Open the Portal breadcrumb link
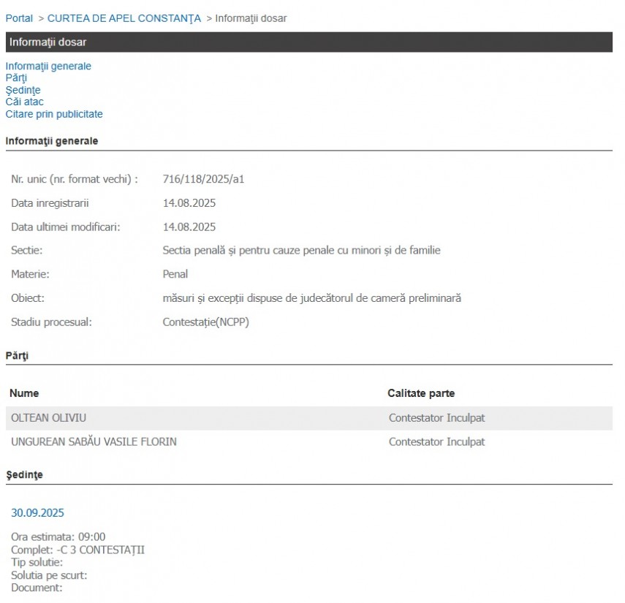625x603 pixels. [19, 18]
